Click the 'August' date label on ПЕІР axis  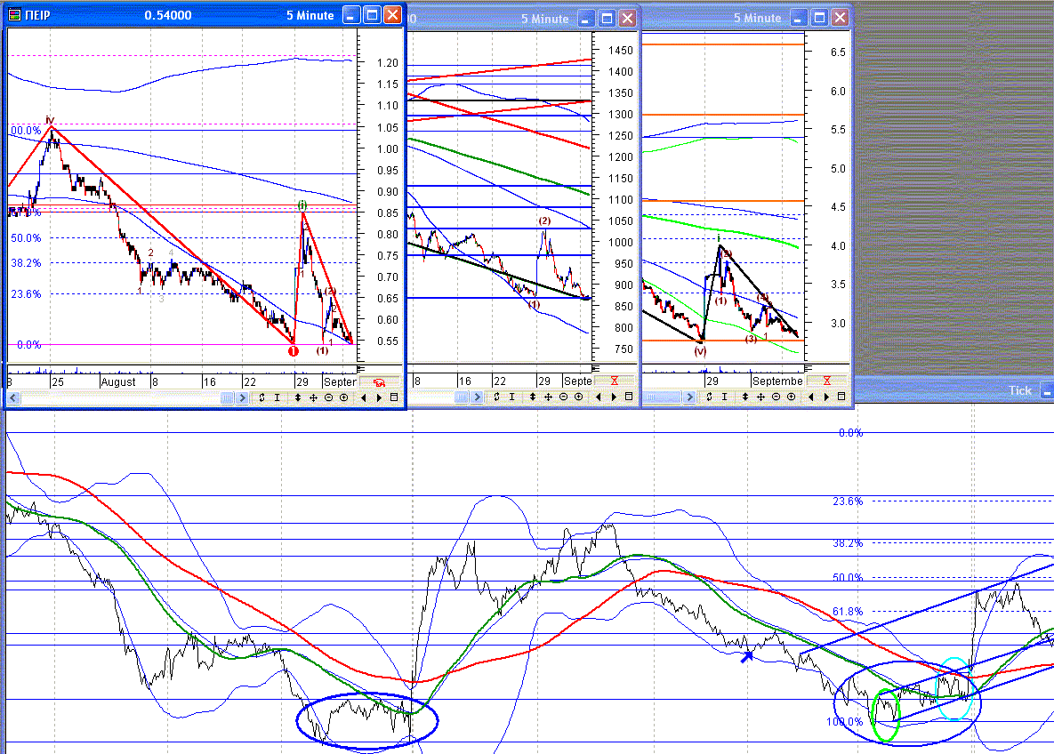click(x=118, y=381)
